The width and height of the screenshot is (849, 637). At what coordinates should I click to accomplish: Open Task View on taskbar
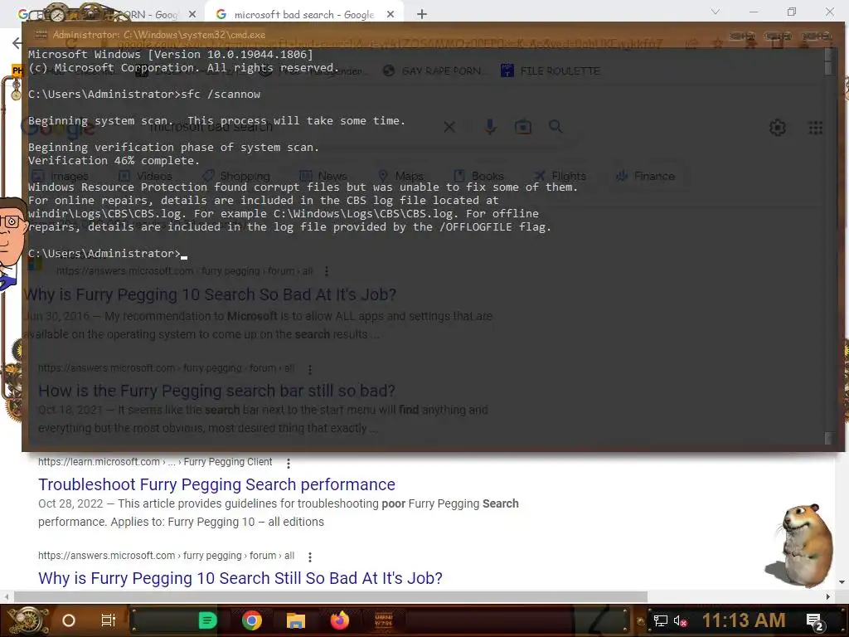point(109,620)
